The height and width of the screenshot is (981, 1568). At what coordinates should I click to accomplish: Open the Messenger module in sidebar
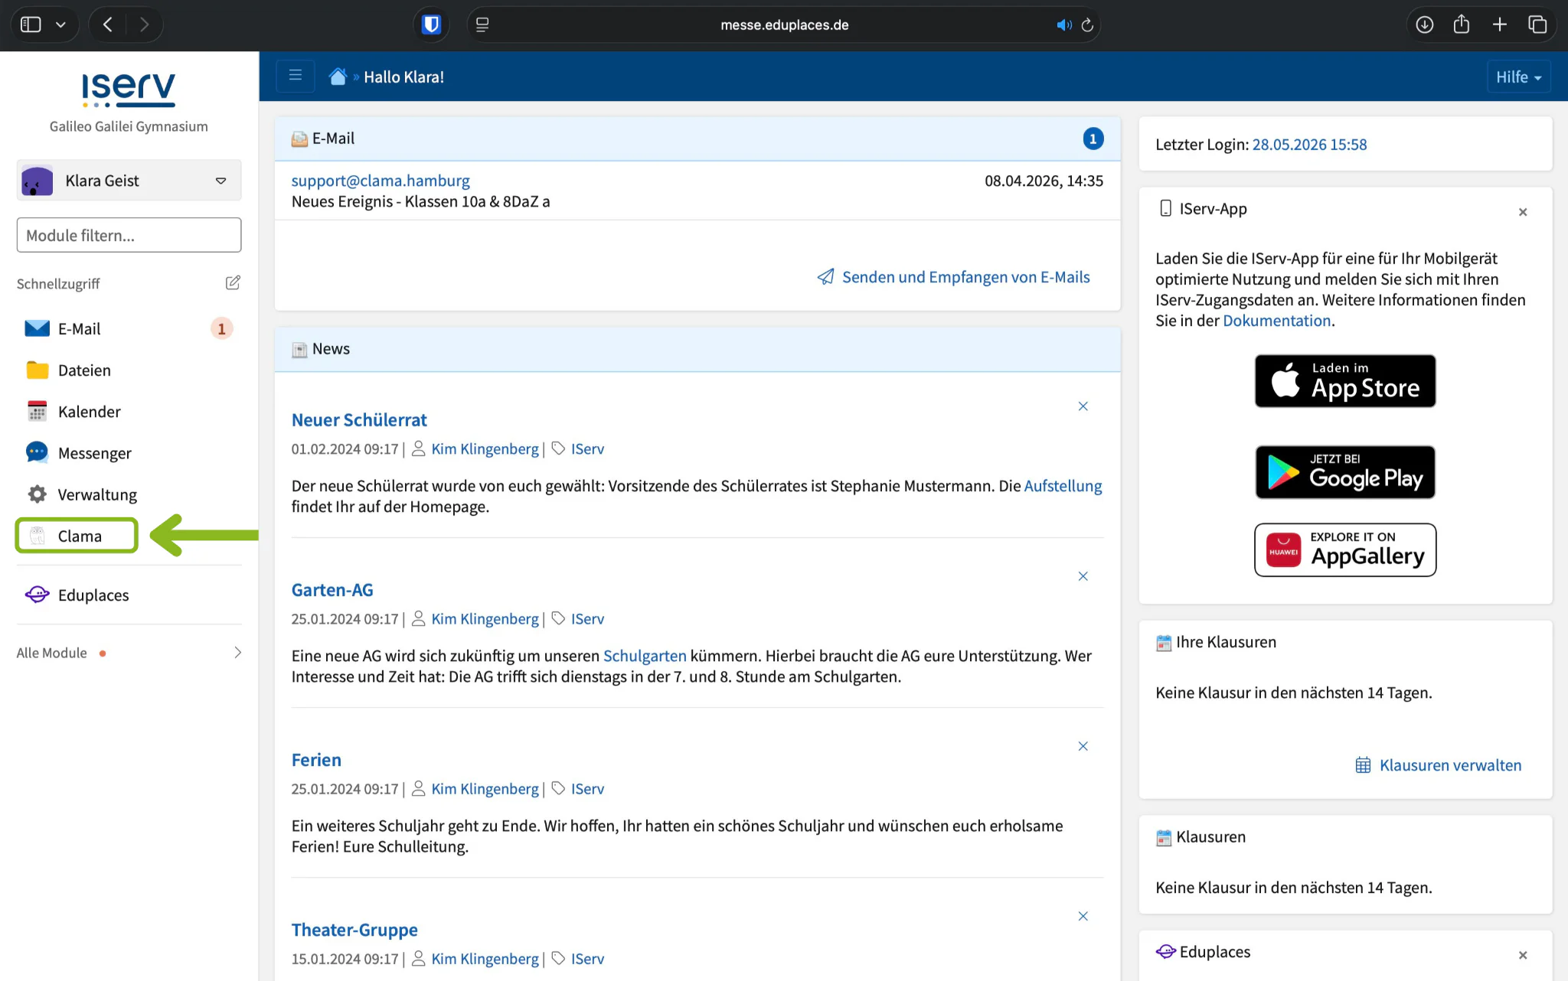[x=129, y=453]
